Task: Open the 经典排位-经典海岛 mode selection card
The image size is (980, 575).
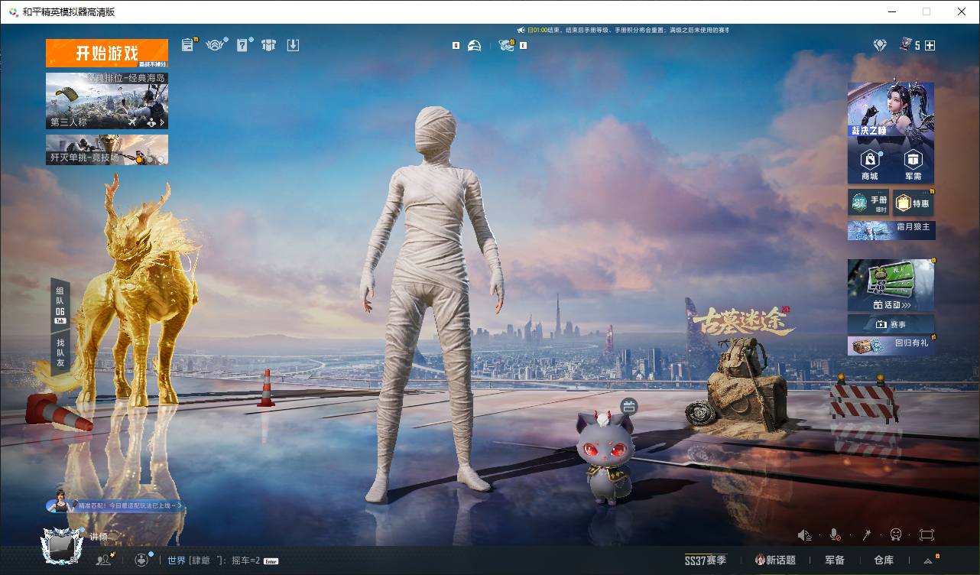Action: [x=107, y=100]
